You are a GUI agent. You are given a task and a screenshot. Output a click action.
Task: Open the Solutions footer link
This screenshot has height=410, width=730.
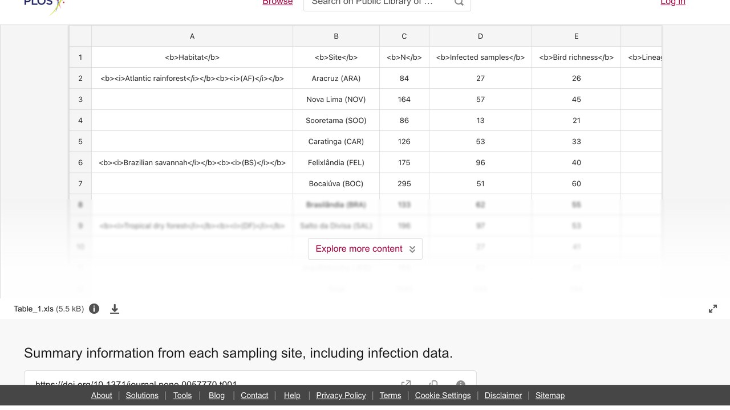point(142,395)
